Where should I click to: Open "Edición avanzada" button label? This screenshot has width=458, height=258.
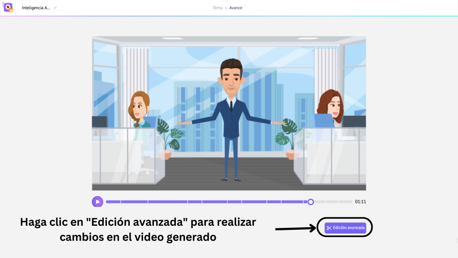point(349,228)
